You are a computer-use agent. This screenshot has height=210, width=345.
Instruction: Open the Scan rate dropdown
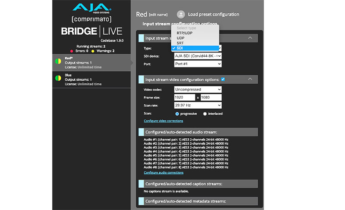(198, 106)
